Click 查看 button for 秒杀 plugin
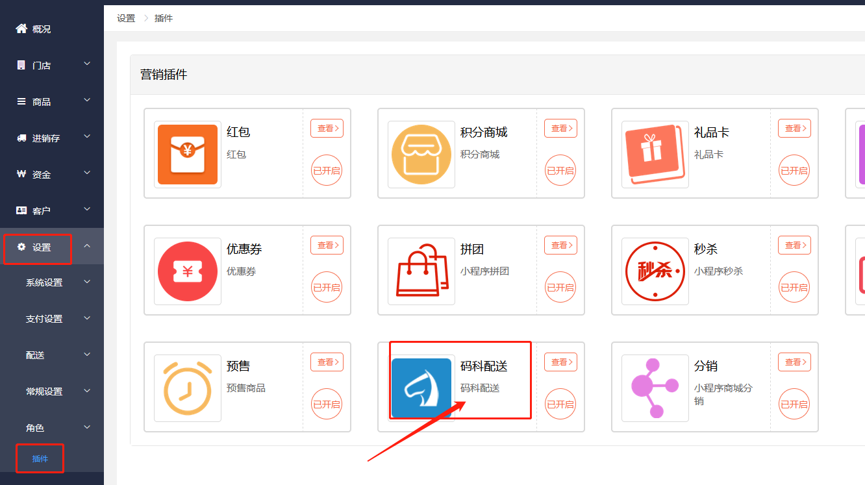The image size is (865, 485). [794, 245]
